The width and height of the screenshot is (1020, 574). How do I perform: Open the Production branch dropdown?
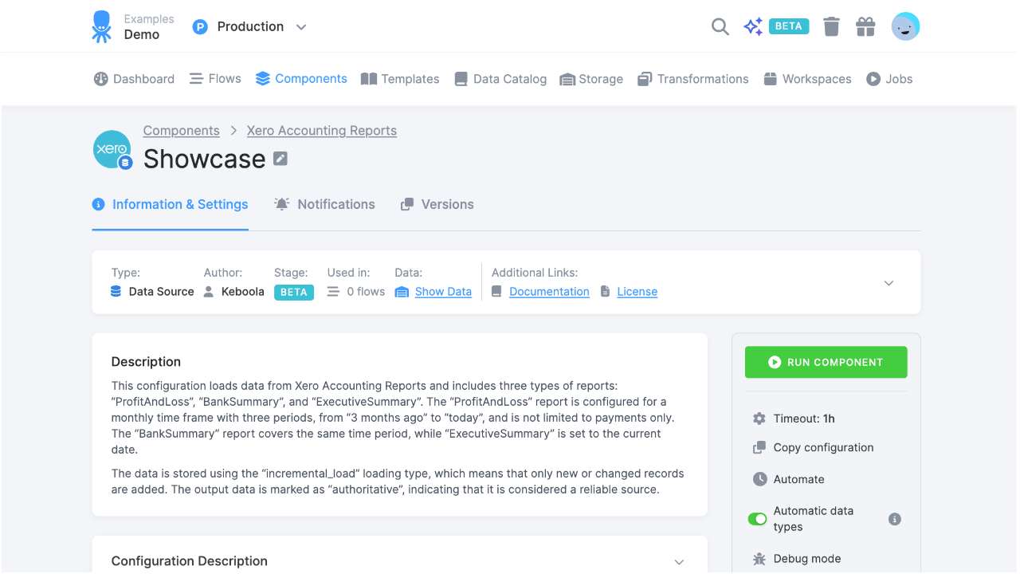[249, 26]
